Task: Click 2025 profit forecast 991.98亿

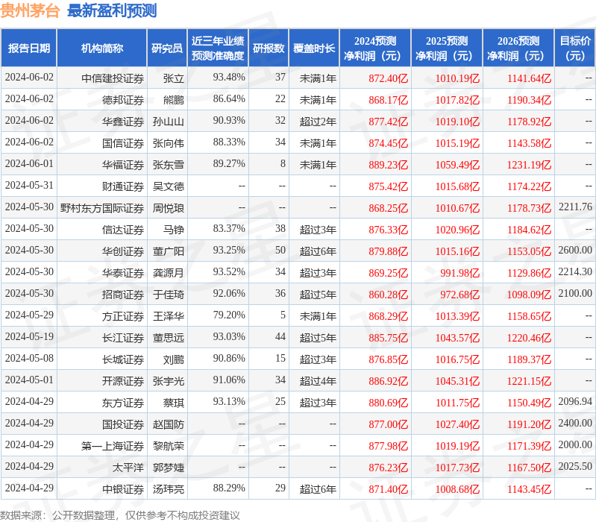Action: pos(460,273)
